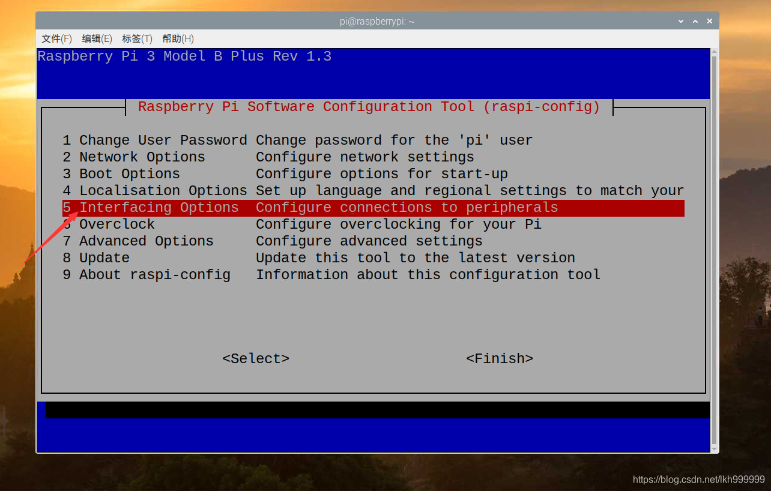Click 'Raspberry Pi 3 Model B Plus Rev 1.3' text
771x491 pixels.
pyautogui.click(x=184, y=56)
